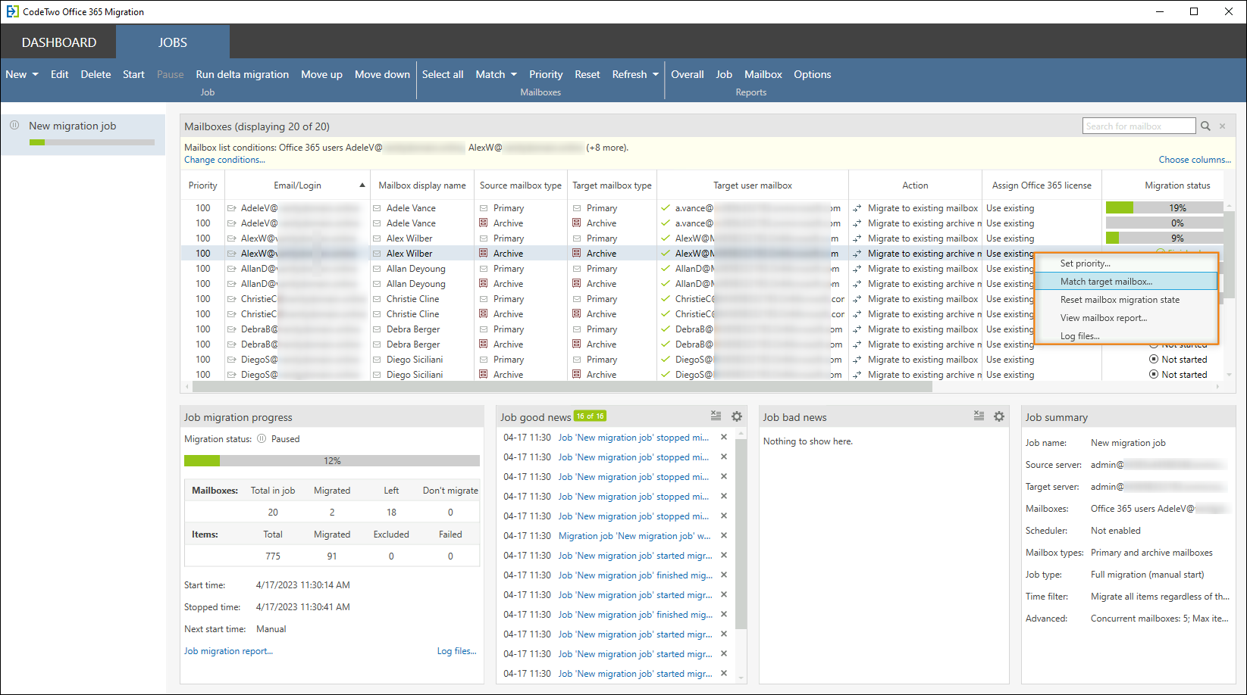Click the 9% migration status bar for Alex Wilber
Image resolution: width=1247 pixels, height=695 pixels.
(x=1164, y=238)
